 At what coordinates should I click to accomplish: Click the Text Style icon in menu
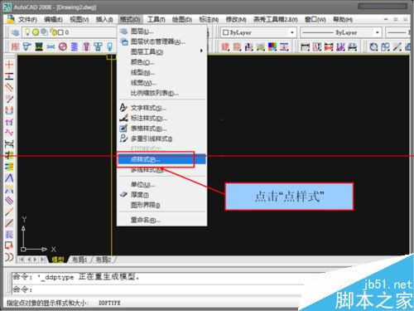tap(123, 108)
